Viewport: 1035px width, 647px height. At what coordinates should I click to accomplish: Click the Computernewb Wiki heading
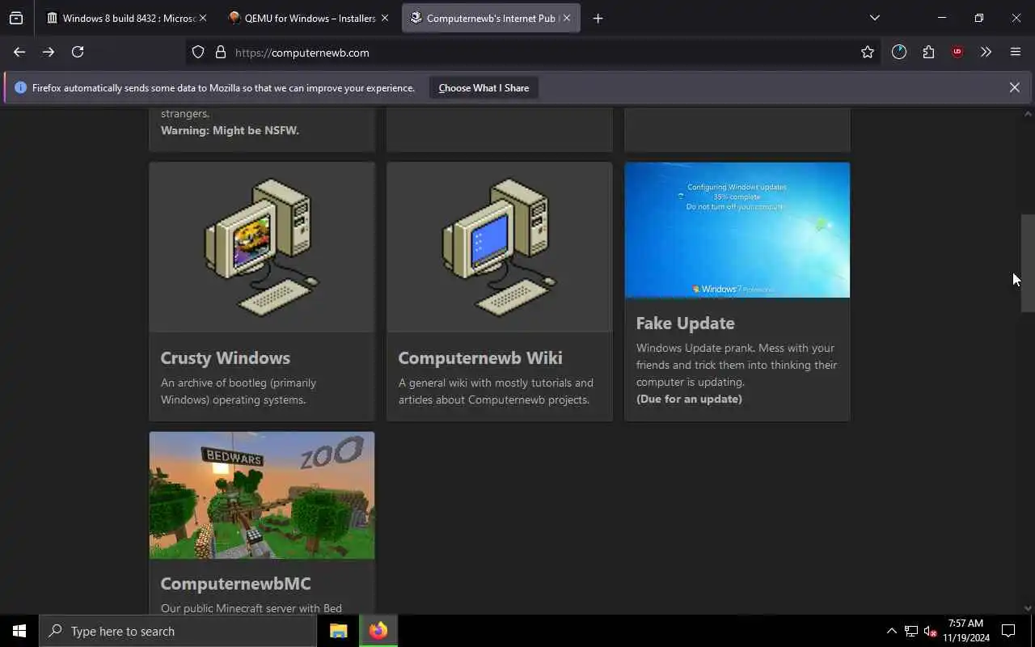[x=480, y=357]
